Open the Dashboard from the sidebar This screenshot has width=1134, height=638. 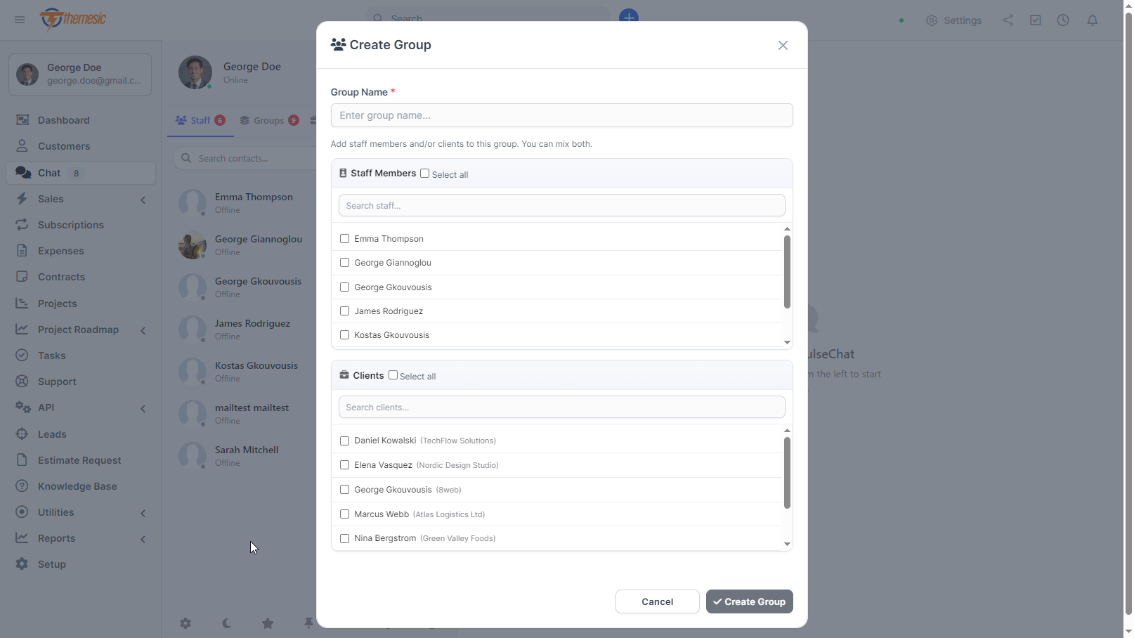pyautogui.click(x=63, y=119)
